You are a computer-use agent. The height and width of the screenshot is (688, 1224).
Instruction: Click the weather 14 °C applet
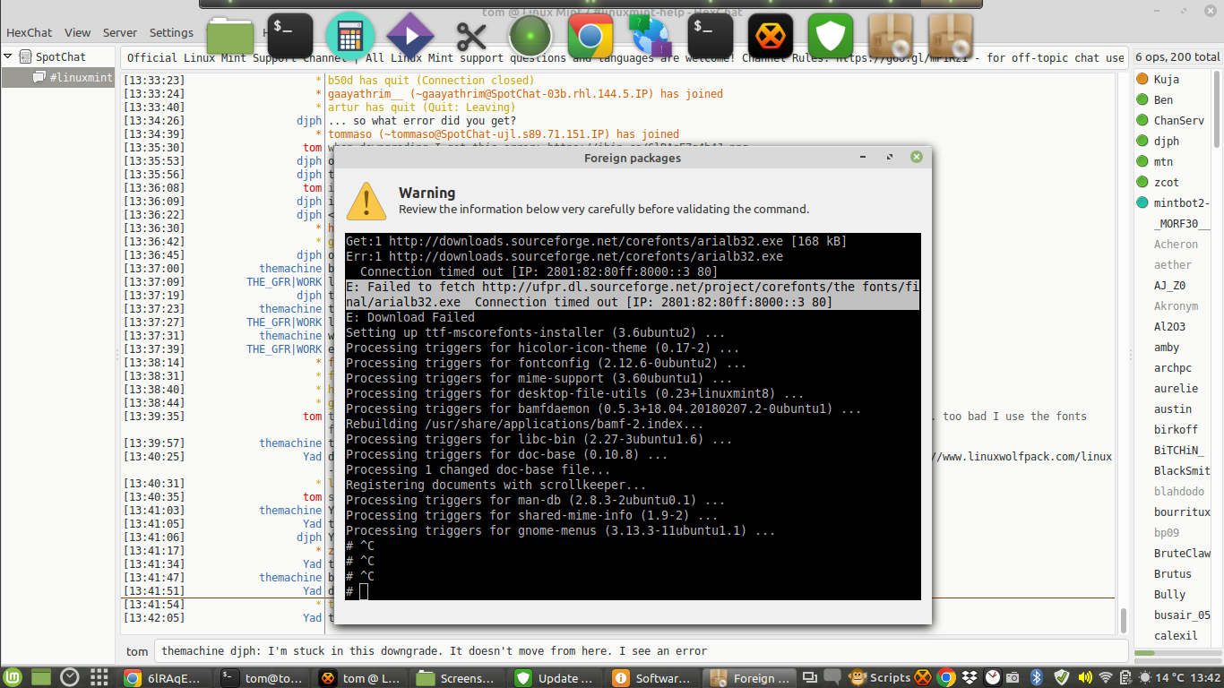pos(1162,677)
